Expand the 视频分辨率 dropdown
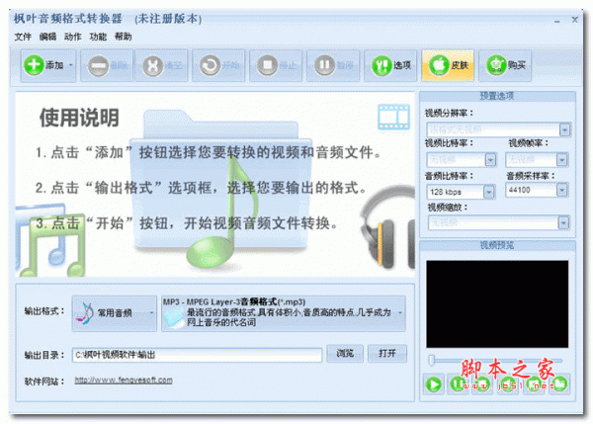 pyautogui.click(x=564, y=130)
